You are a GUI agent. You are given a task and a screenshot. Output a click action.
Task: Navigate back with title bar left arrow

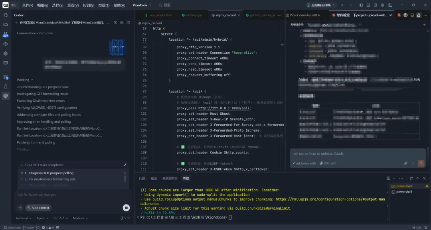[343, 5]
